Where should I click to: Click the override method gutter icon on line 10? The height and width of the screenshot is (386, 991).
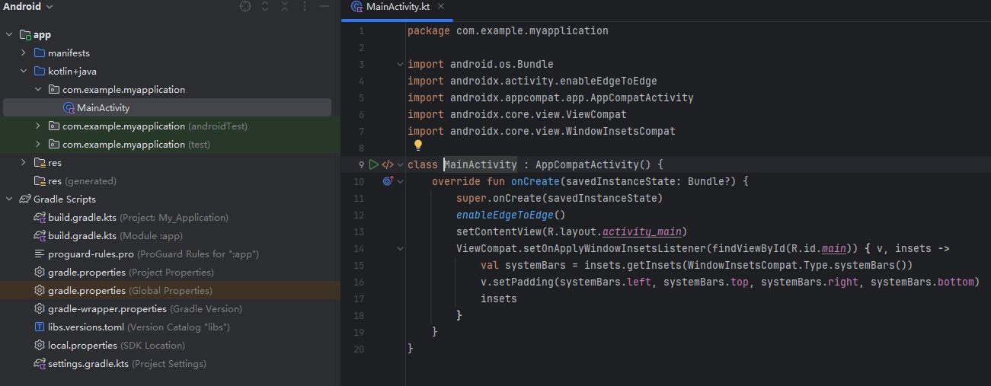388,181
